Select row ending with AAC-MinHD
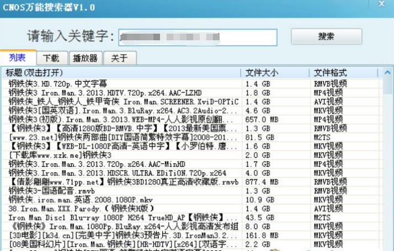This screenshot has height=251, width=394. coord(192,164)
